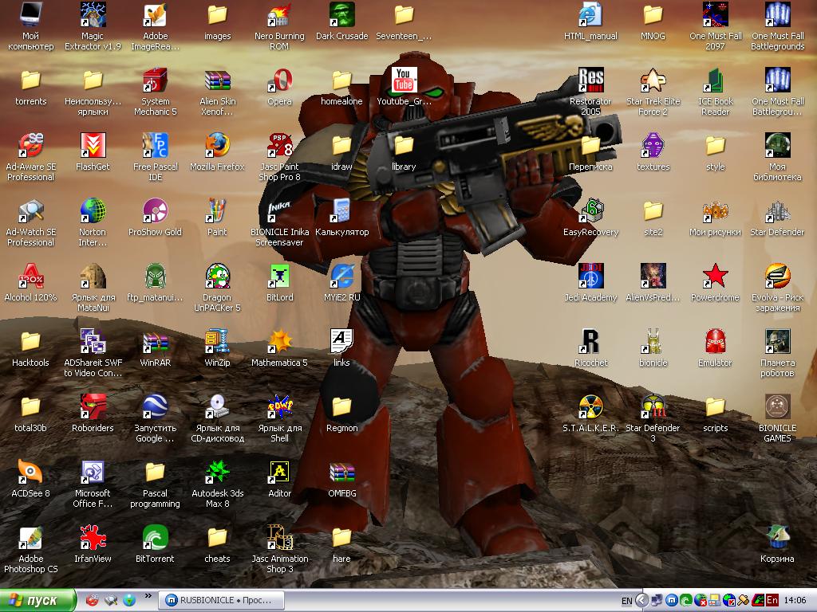Click the red En tray icon
Viewport: 817px width, 612px height.
tap(772, 601)
